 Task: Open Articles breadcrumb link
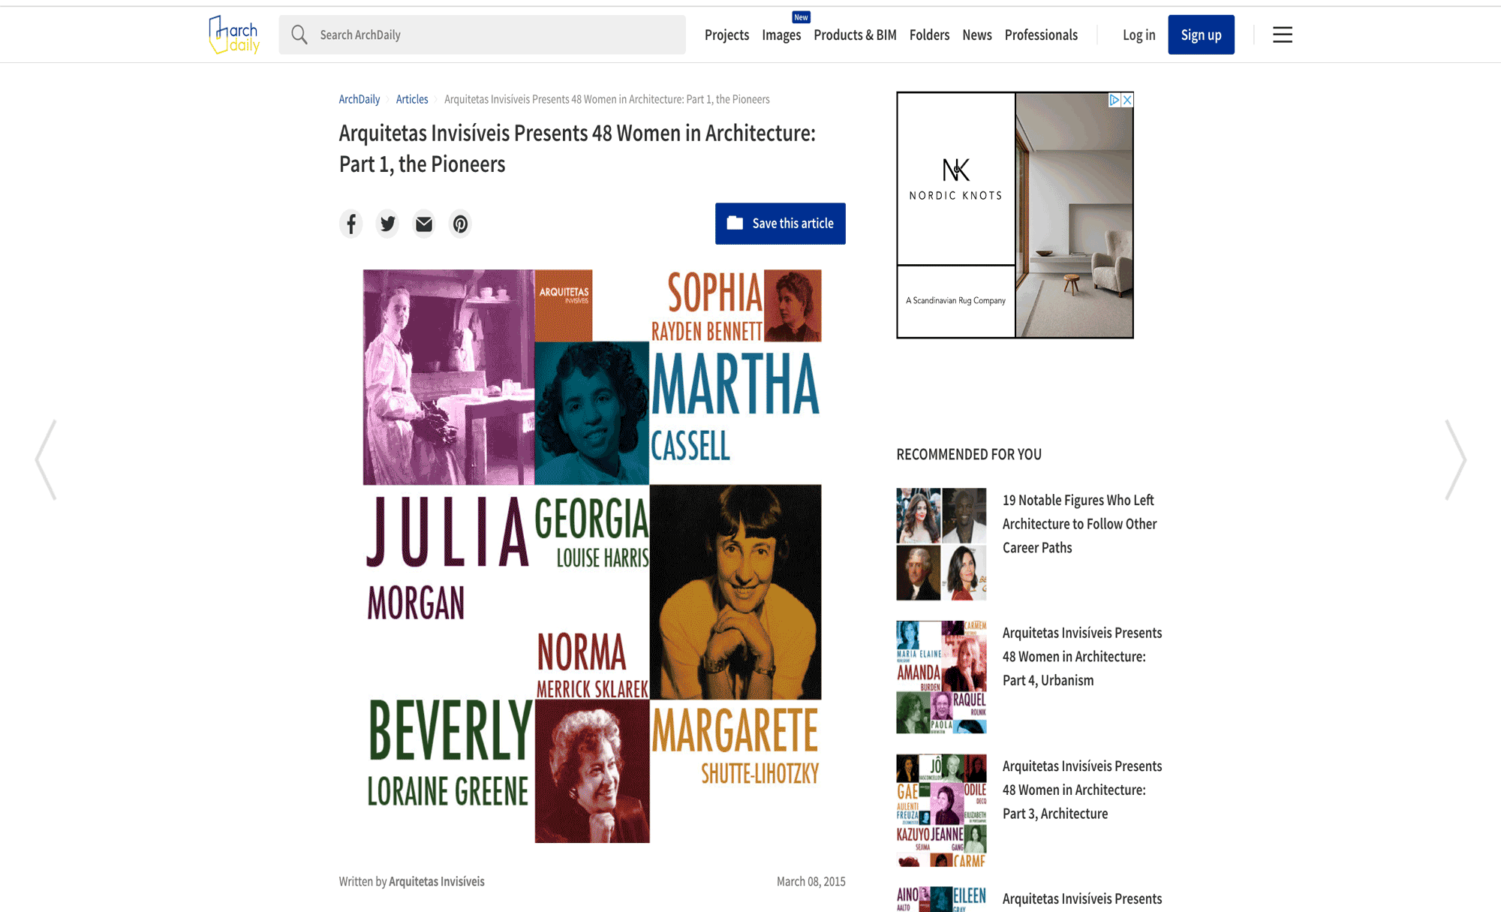[x=412, y=99]
